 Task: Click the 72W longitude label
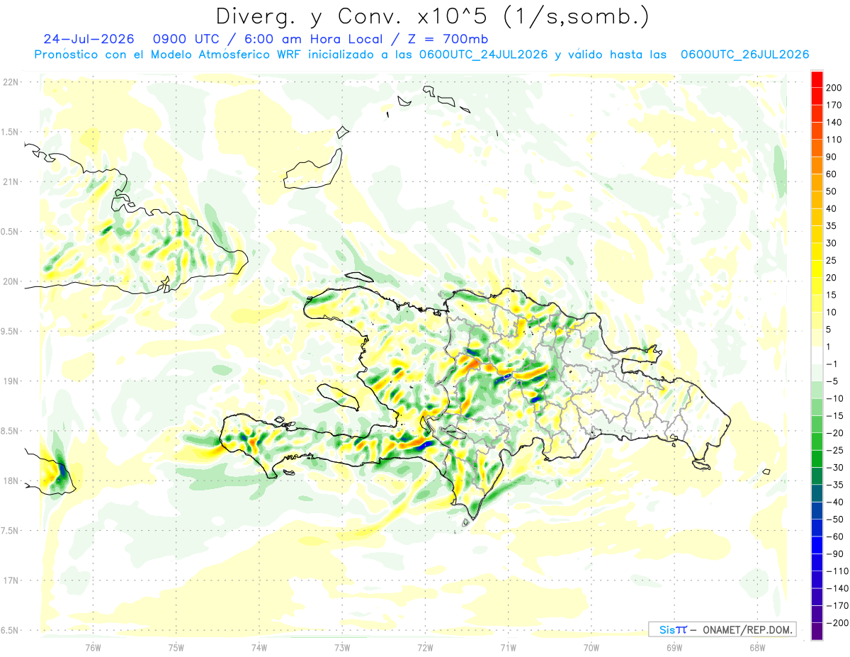point(425,647)
